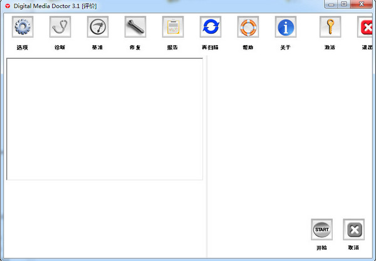Viewport: 376px width, 261px height.
Task: Click the 取消 gray X icon
Action: coord(353,230)
